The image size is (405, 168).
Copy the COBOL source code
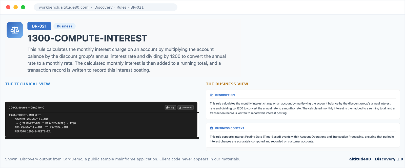pyautogui.click(x=170, y=107)
